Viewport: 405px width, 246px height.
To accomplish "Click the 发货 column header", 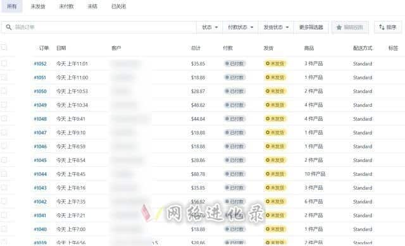I will (268, 48).
